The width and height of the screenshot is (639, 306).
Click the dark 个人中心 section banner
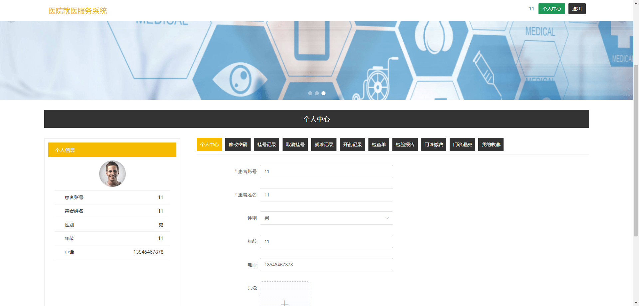[317, 119]
